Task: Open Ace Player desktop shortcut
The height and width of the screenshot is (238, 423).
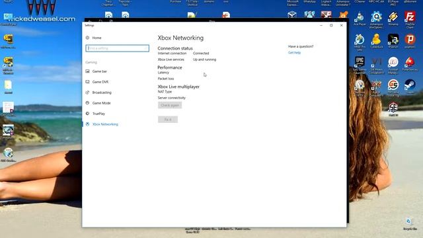Action: (360, 19)
